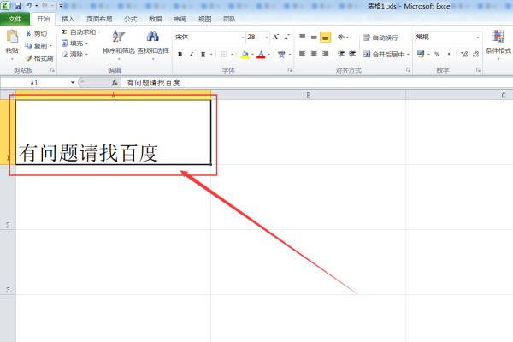Click the Percent Style (%) icon
This screenshot has height=342, width=513.
click(437, 55)
